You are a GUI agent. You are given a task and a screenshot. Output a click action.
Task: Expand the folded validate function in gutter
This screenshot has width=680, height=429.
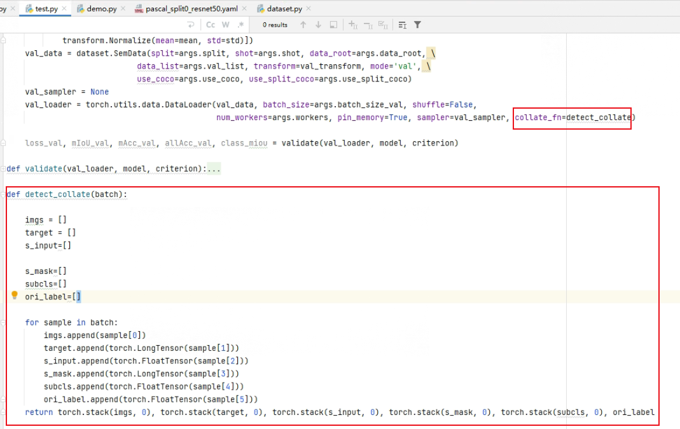pos(3,168)
